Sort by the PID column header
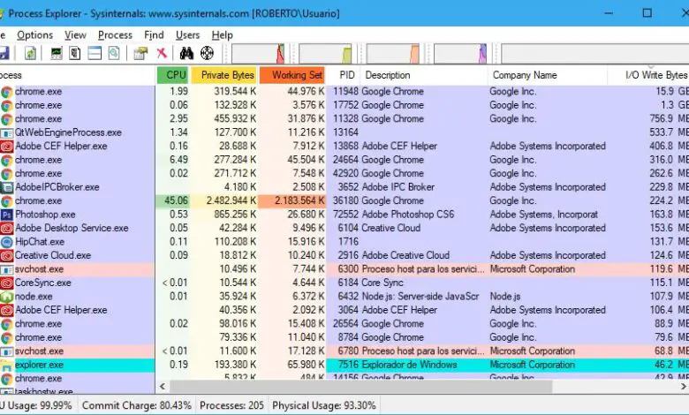689x415 pixels. (x=344, y=75)
